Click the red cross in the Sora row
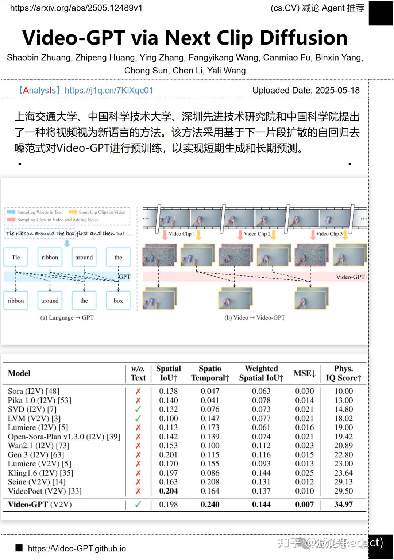The width and height of the screenshot is (394, 560). click(x=138, y=391)
